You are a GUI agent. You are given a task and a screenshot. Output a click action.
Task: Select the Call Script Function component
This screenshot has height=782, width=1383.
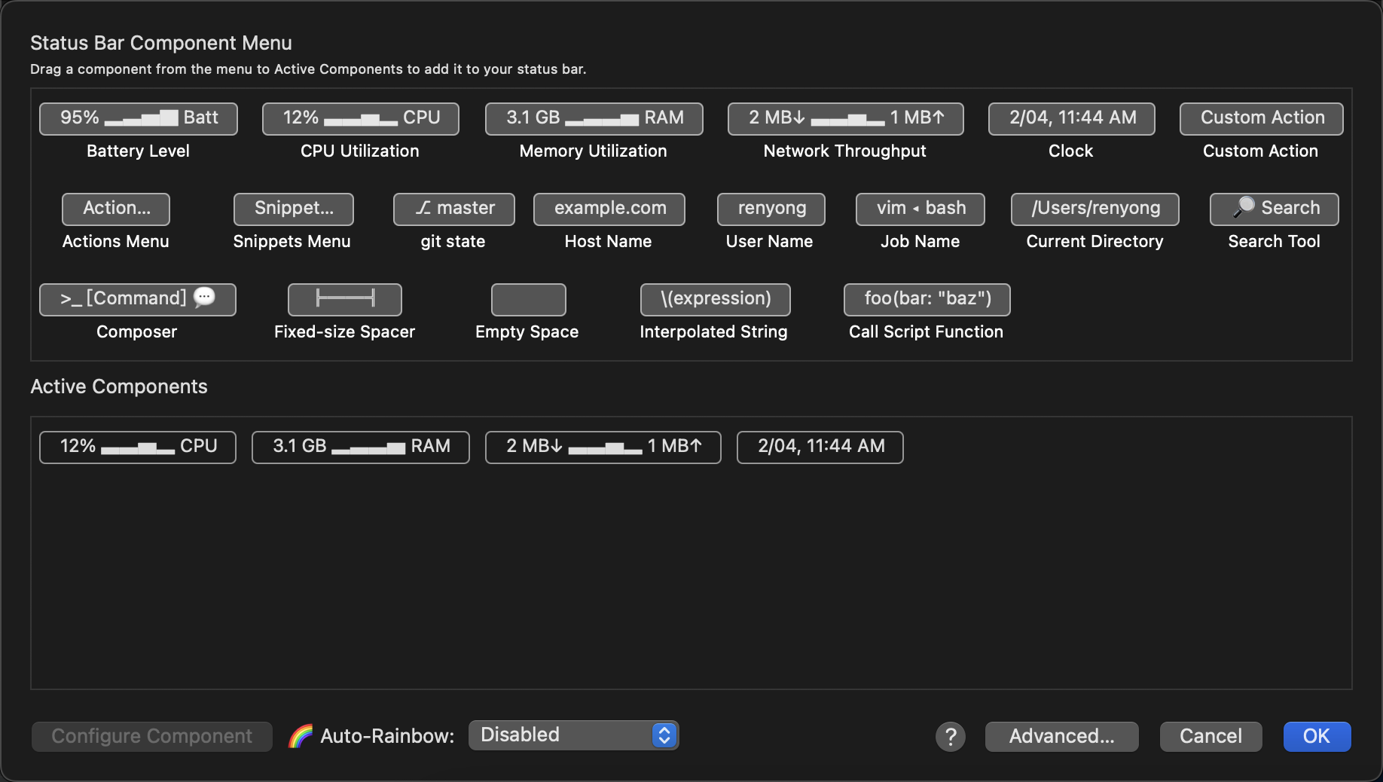pyautogui.click(x=927, y=299)
